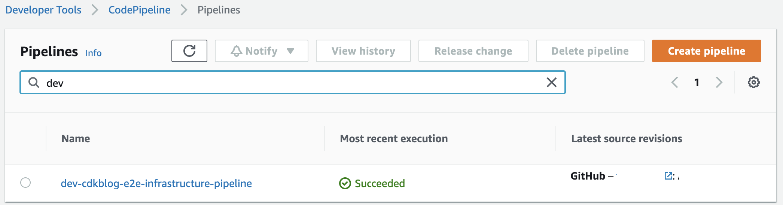
Task: Select the dev-cdkblog-e2e-infrastructure-pipeline radio button
Action: tap(25, 183)
